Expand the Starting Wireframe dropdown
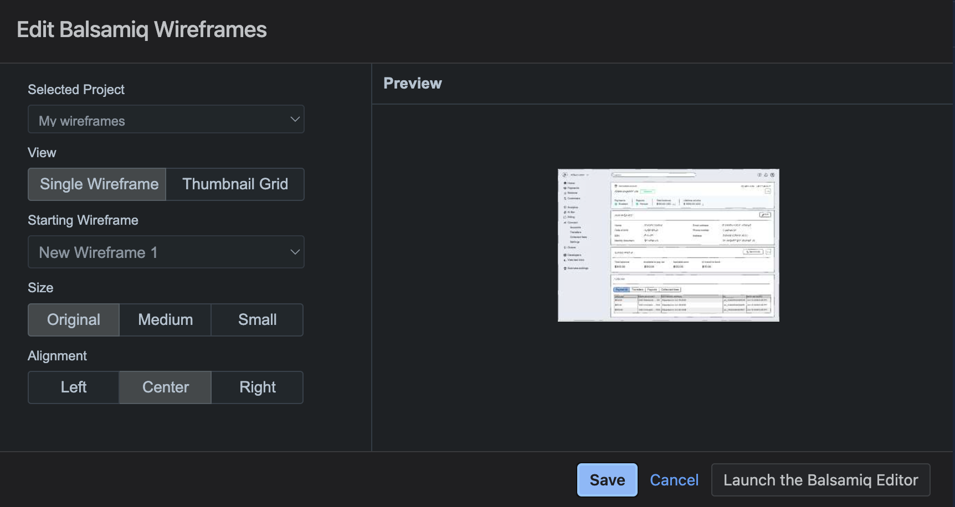The height and width of the screenshot is (507, 955). (x=166, y=252)
